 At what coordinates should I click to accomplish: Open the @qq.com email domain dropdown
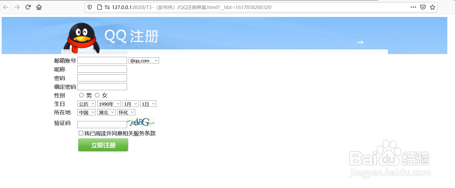144,60
